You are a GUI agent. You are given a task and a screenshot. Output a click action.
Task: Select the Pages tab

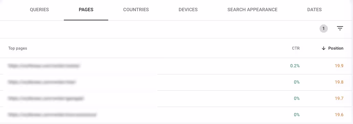86,10
